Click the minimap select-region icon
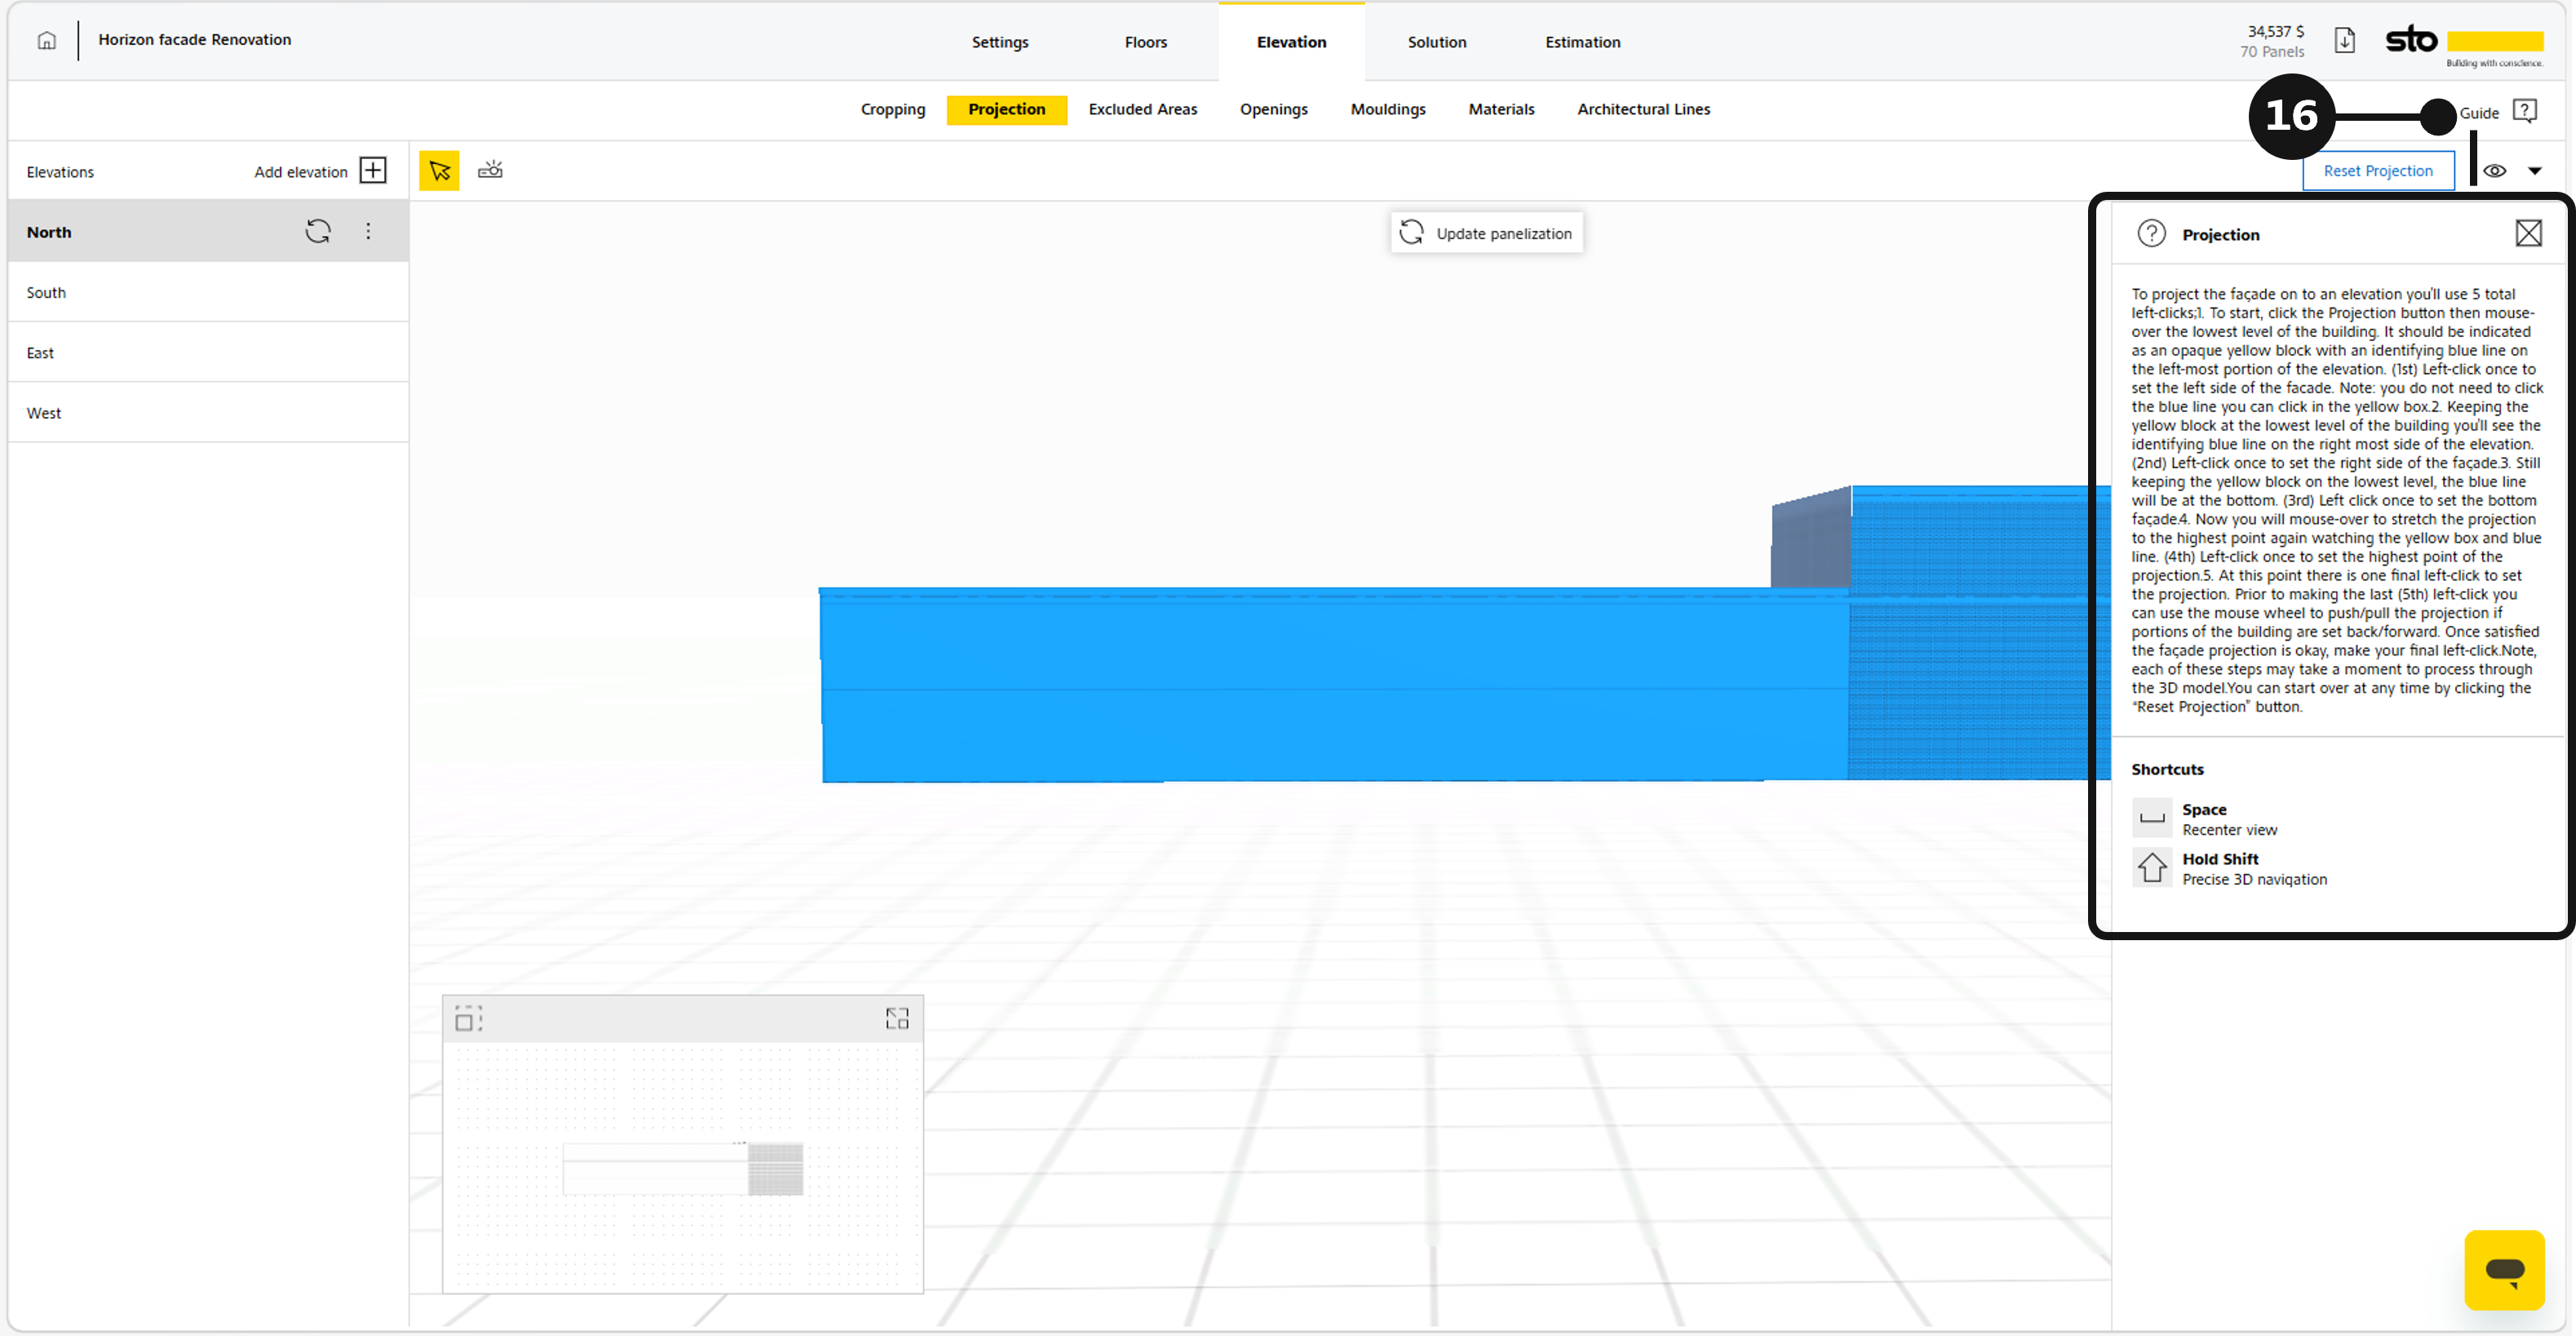2576x1336 pixels. (468, 1019)
